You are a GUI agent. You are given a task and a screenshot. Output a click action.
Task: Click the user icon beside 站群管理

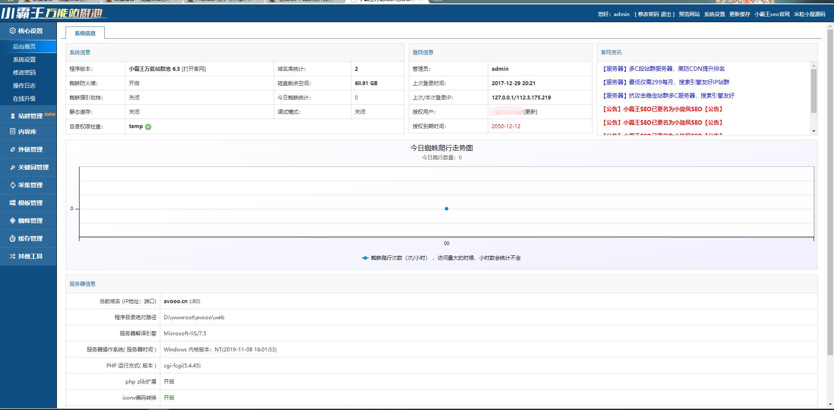point(13,116)
